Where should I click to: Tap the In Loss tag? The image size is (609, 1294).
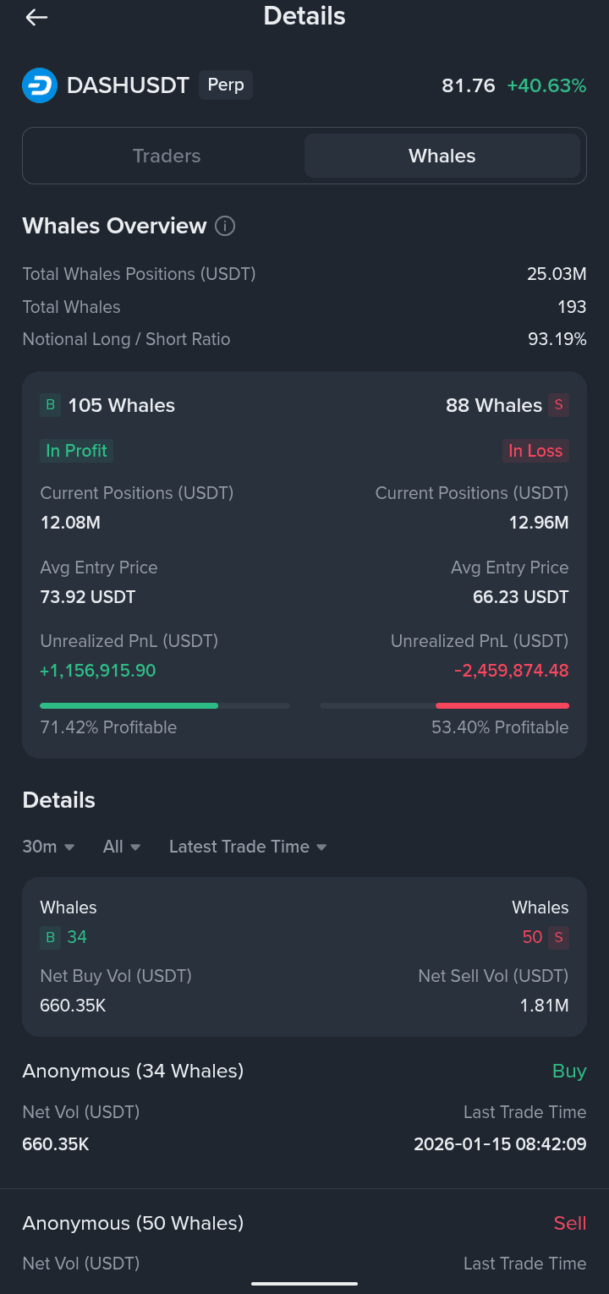tap(535, 451)
